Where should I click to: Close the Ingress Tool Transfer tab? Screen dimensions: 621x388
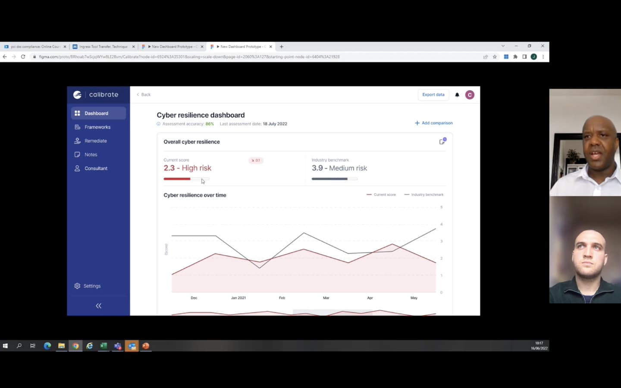coord(133,47)
